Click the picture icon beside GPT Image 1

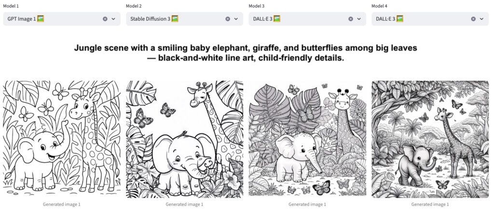[41, 19]
